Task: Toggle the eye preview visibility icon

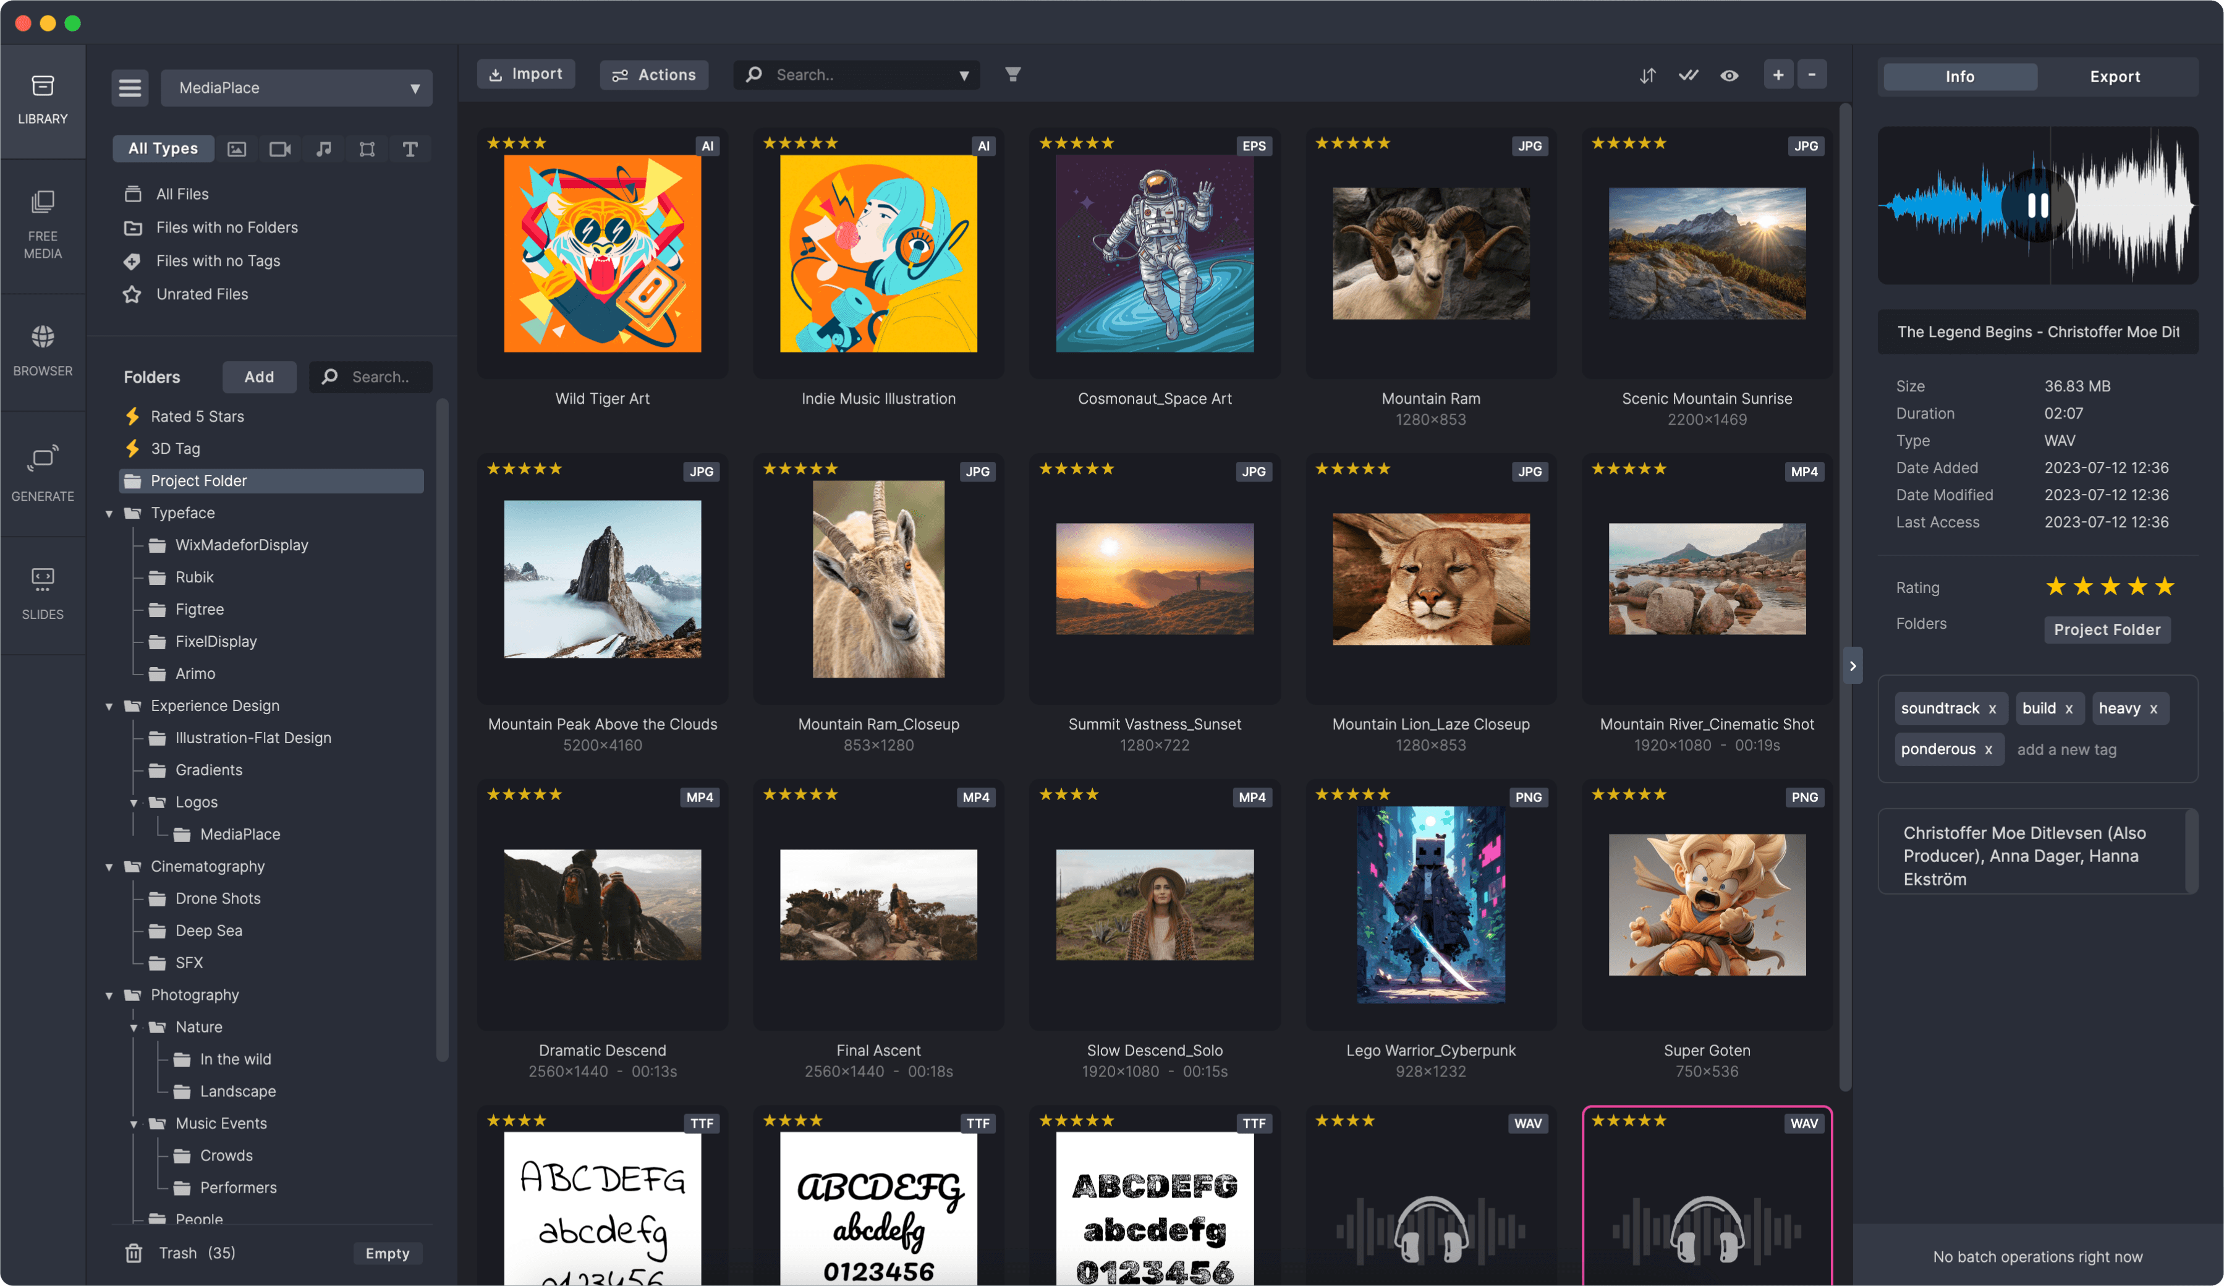Action: [x=1729, y=76]
